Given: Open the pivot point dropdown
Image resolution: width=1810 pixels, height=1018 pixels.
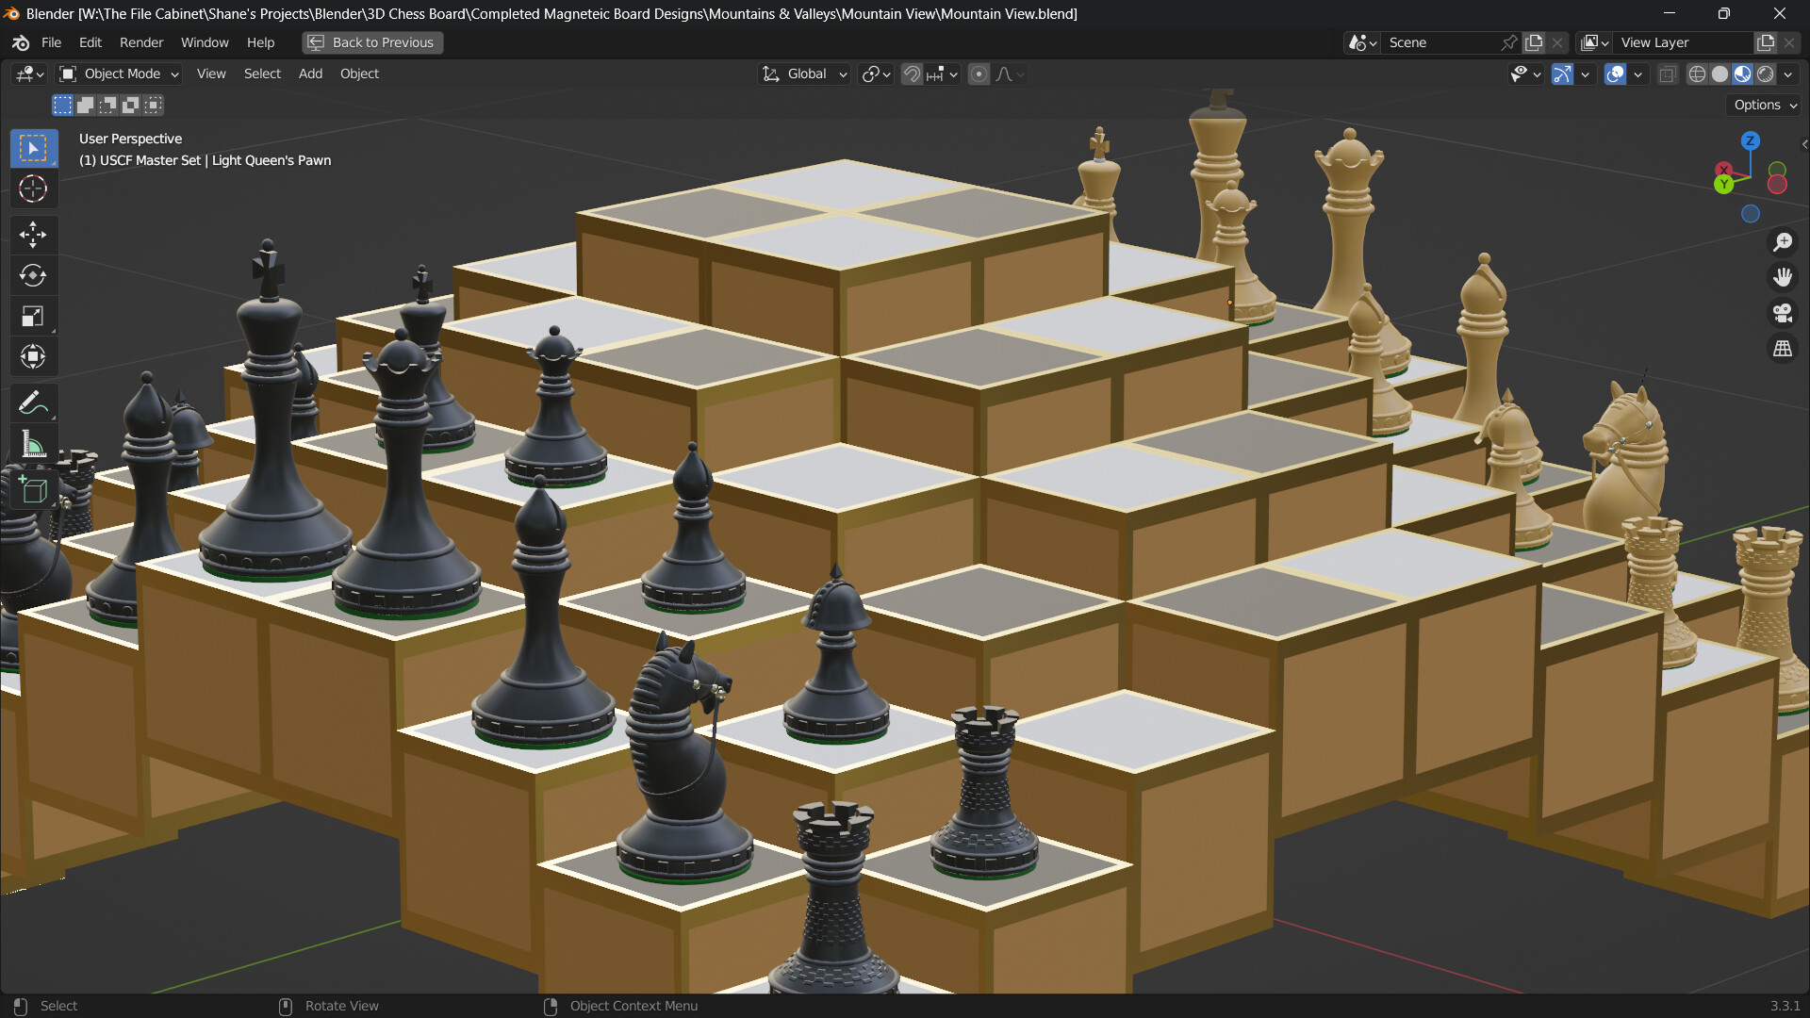Looking at the screenshot, I should (x=877, y=74).
